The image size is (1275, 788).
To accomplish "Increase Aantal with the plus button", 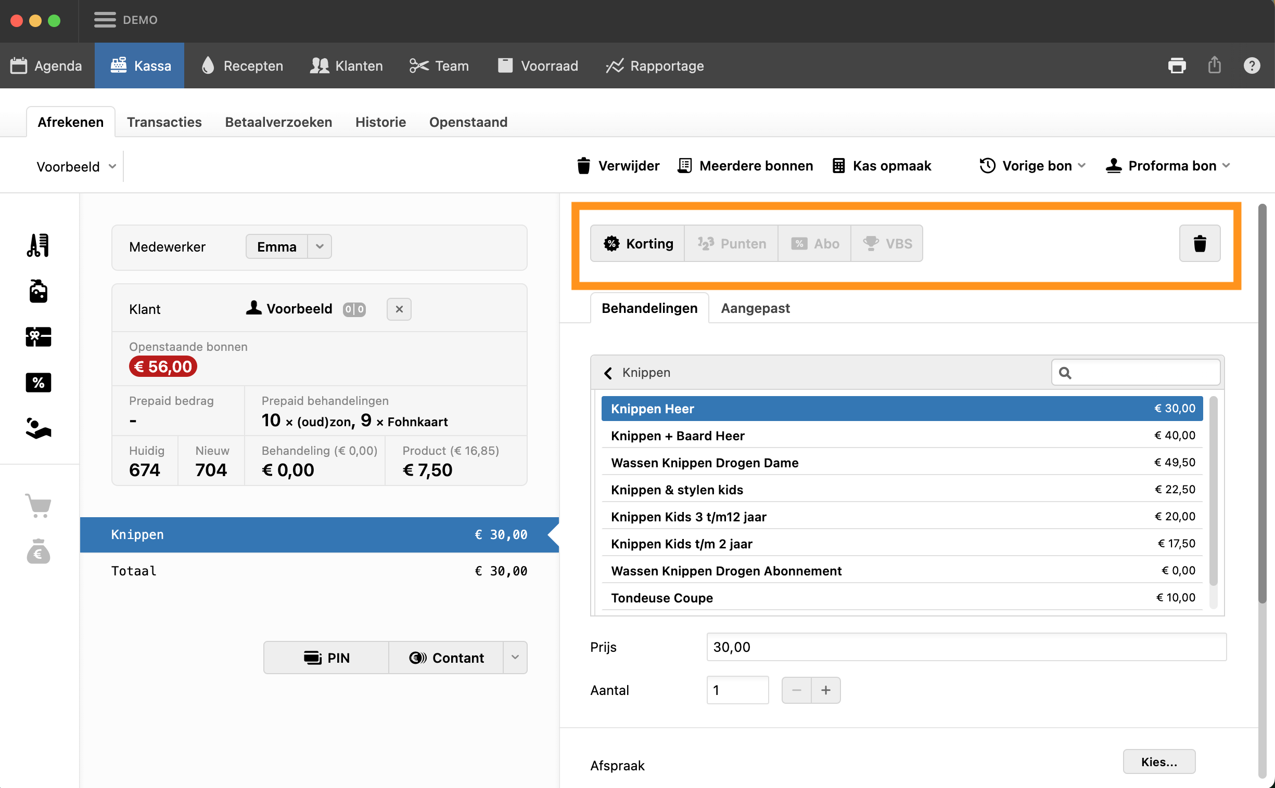I will click(x=825, y=690).
